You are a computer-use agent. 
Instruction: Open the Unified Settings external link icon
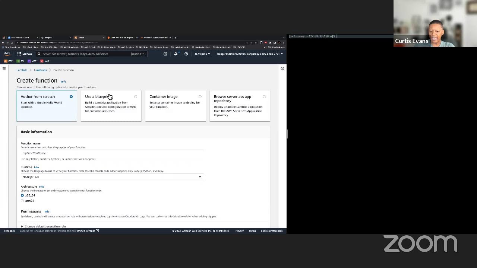(x=97, y=231)
